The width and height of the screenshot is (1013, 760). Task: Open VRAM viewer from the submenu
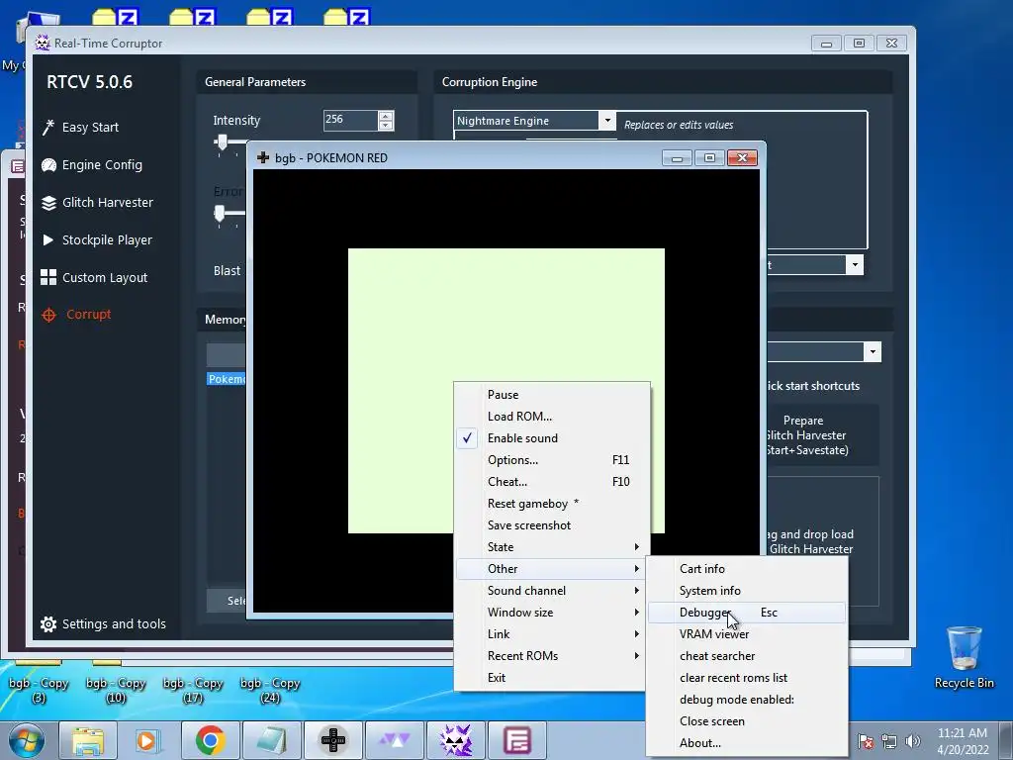coord(747,634)
